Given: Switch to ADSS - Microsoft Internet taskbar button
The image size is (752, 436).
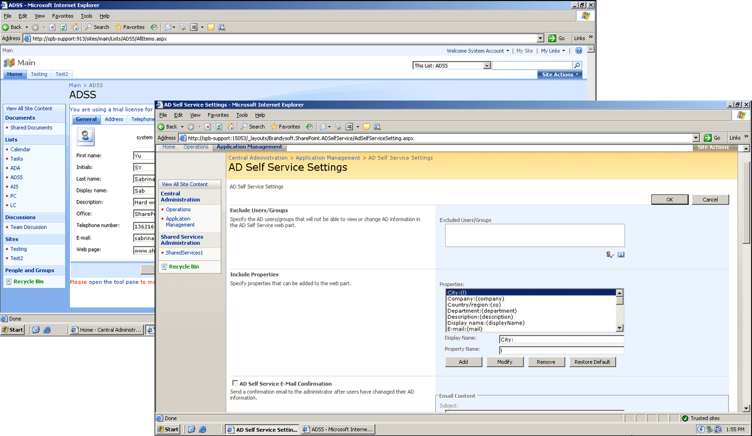Looking at the screenshot, I should [338, 430].
